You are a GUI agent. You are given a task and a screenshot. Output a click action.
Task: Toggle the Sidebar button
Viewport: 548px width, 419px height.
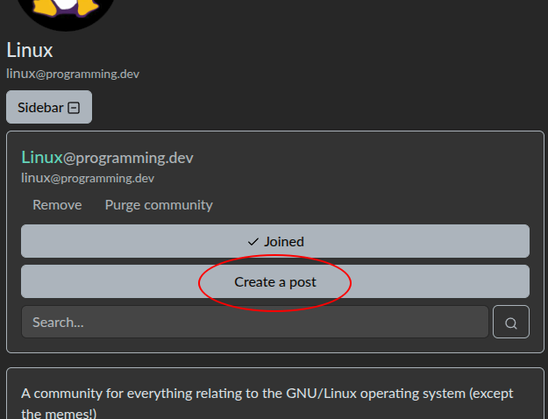pos(49,107)
